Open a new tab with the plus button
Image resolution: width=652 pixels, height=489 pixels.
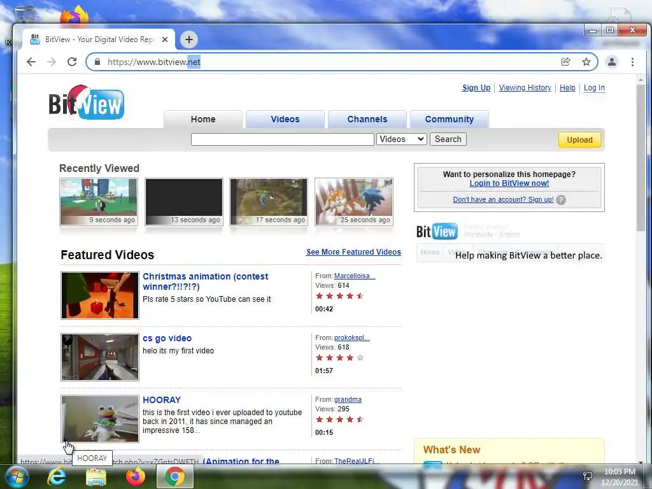point(188,39)
